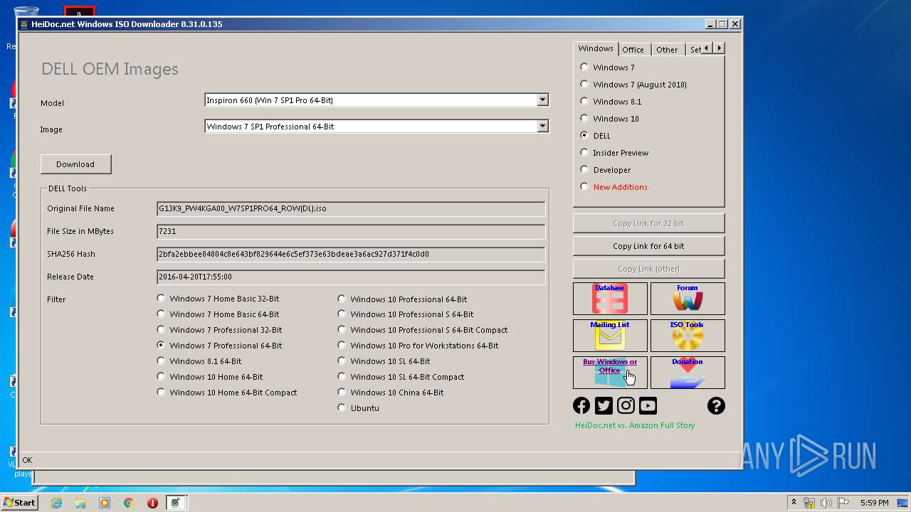
Task: Click Copy Link for 64 bit
Action: point(648,246)
